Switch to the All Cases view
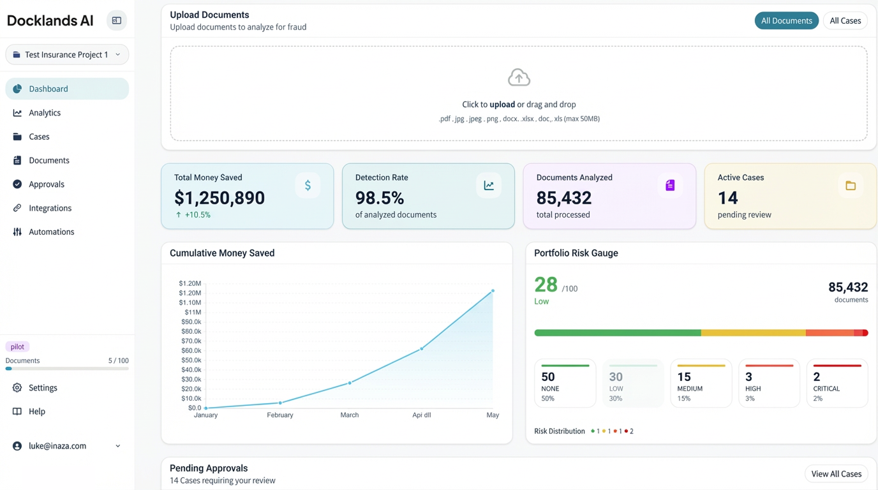 (845, 20)
